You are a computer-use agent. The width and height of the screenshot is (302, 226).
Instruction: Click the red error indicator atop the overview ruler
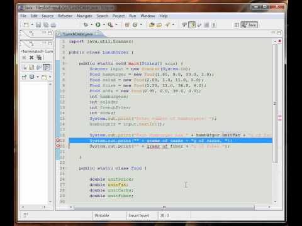point(279,41)
